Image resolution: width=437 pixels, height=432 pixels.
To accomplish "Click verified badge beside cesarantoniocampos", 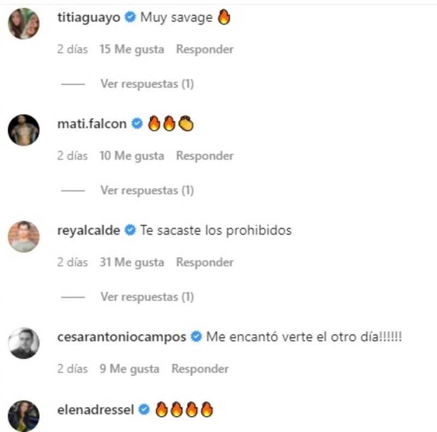I will (196, 336).
